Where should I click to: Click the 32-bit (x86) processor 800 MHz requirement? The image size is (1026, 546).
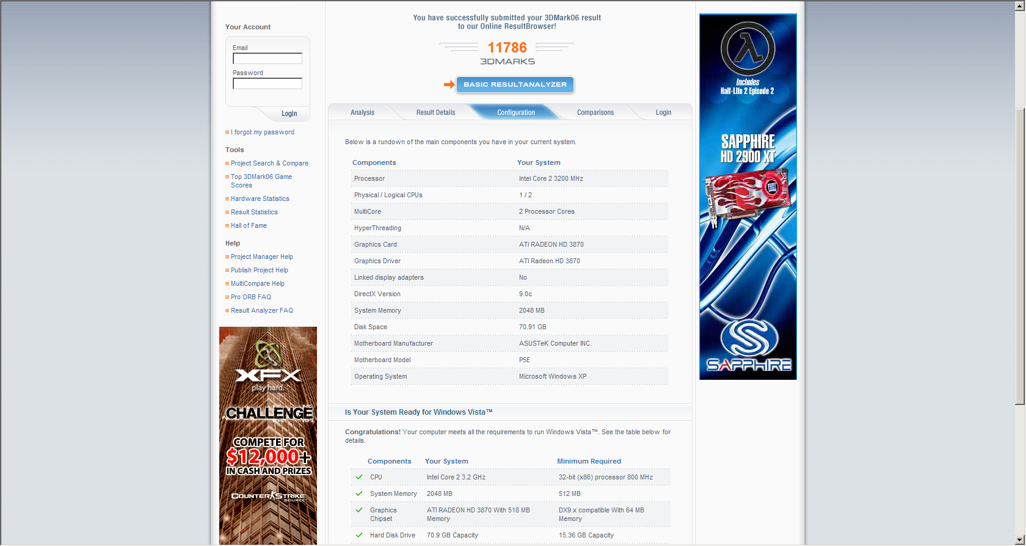pyautogui.click(x=606, y=477)
